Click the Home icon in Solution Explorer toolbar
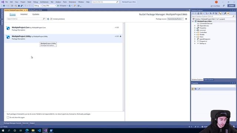This screenshot has width=237, height=133. pyautogui.click(x=198, y=13)
